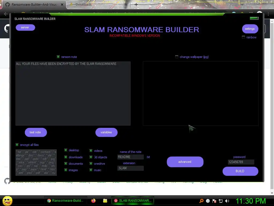Uncheck the images checkbox
Image resolution: width=274 pixels, height=206 pixels.
[x=66, y=170]
